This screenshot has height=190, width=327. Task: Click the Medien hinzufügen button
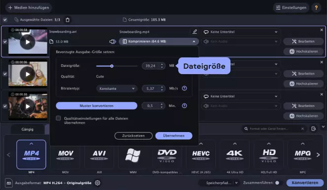[29, 8]
